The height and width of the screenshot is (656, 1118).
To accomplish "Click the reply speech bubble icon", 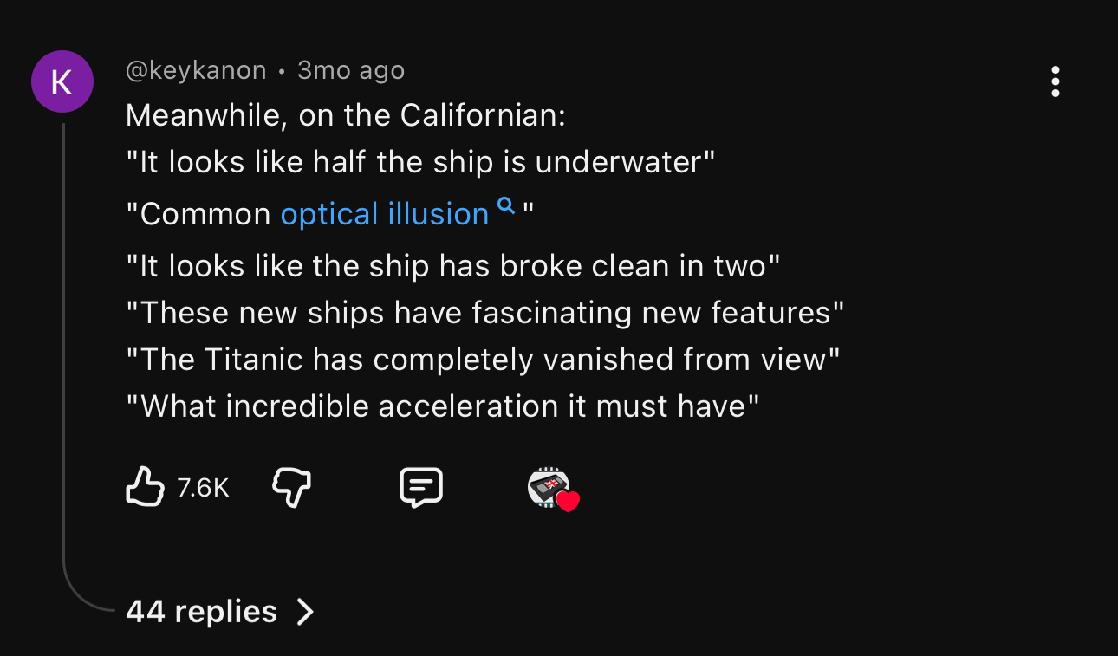I will coord(421,488).
